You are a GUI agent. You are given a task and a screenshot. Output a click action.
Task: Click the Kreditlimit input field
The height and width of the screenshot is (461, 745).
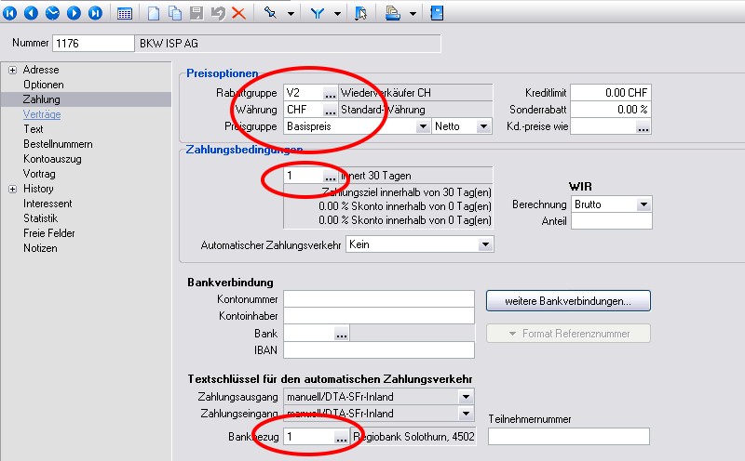[x=610, y=93]
